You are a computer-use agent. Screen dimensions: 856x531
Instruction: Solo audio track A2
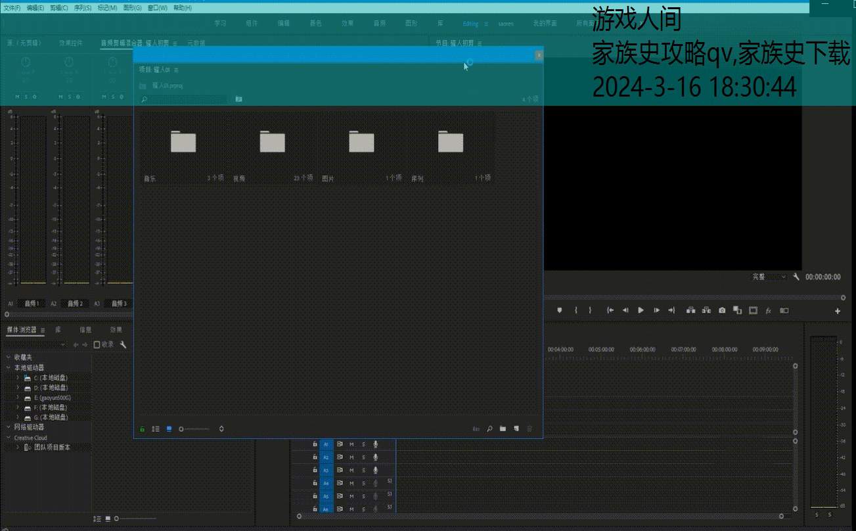(363, 457)
